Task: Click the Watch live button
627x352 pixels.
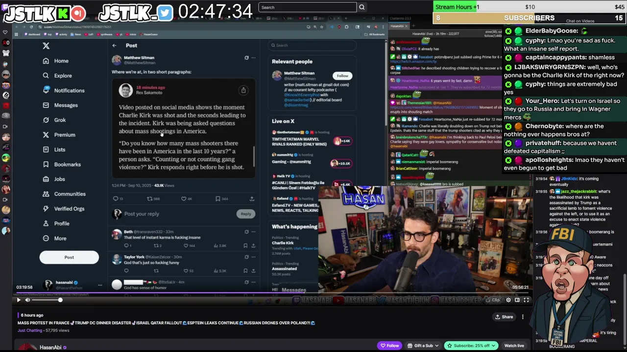Action: tap(514, 346)
